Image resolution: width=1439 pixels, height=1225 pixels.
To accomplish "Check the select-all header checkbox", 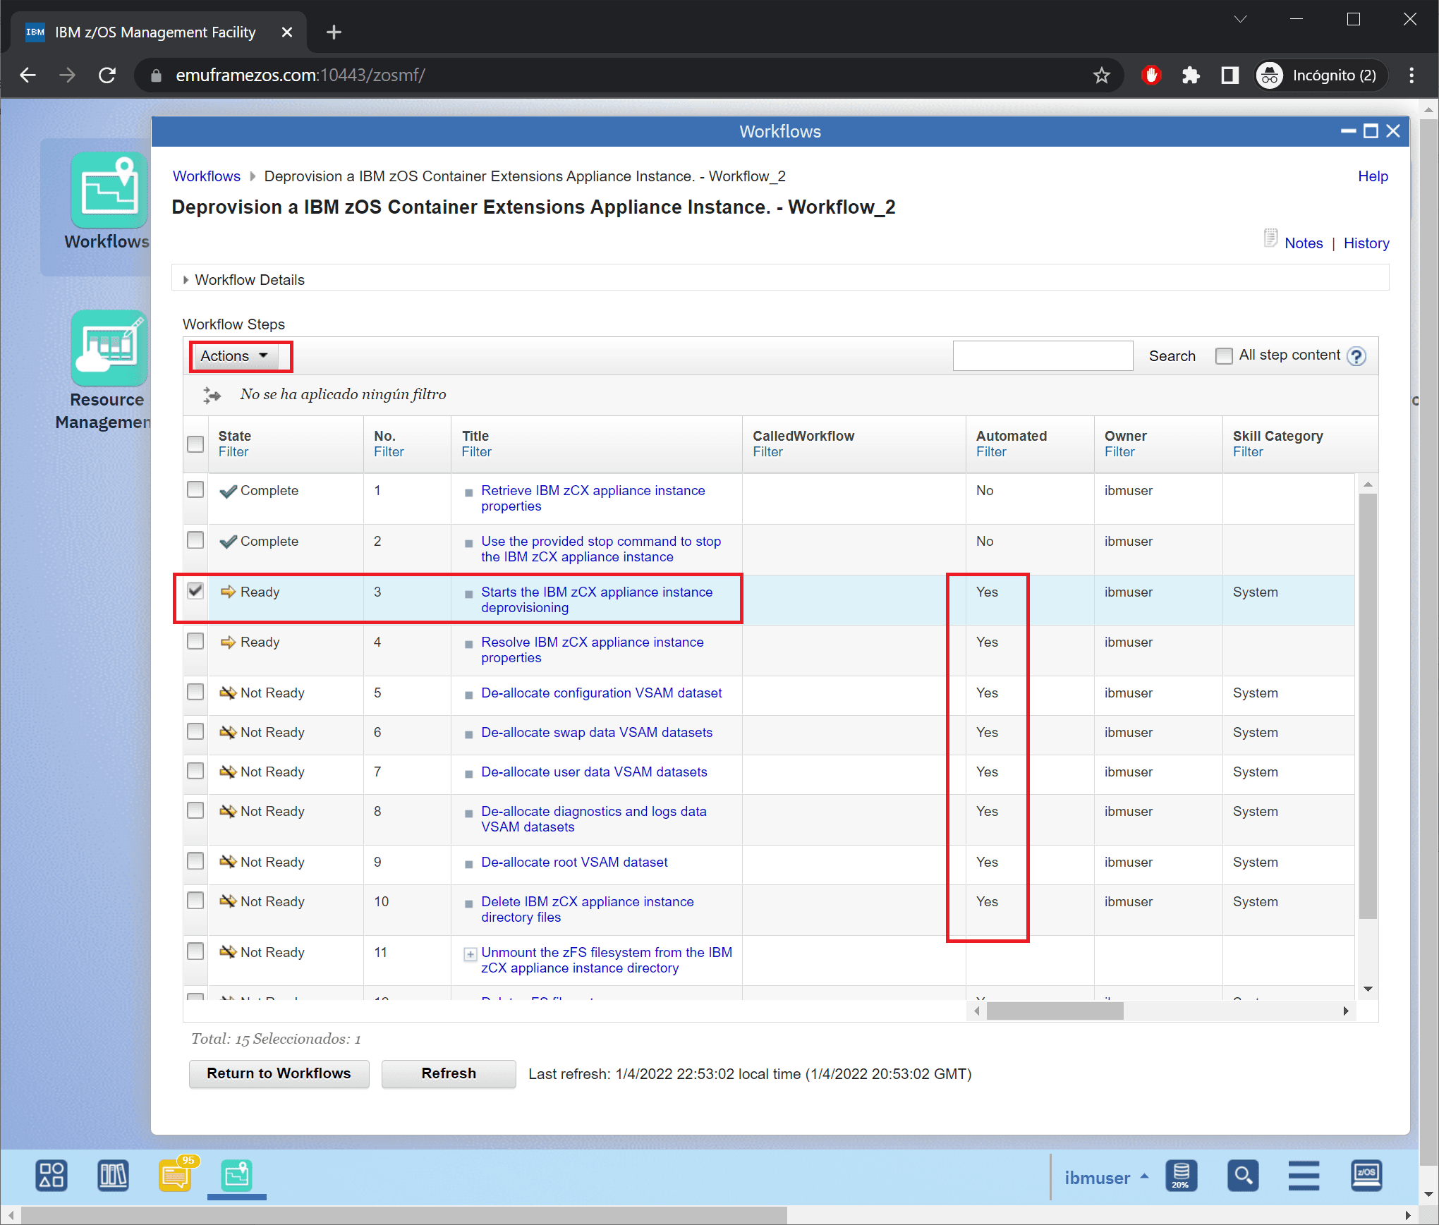I will click(195, 444).
